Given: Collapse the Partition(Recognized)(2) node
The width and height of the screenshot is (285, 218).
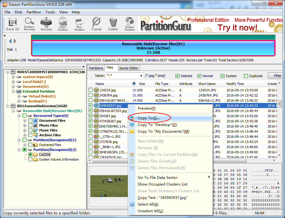Looking at the screenshot, I should click(19, 150).
